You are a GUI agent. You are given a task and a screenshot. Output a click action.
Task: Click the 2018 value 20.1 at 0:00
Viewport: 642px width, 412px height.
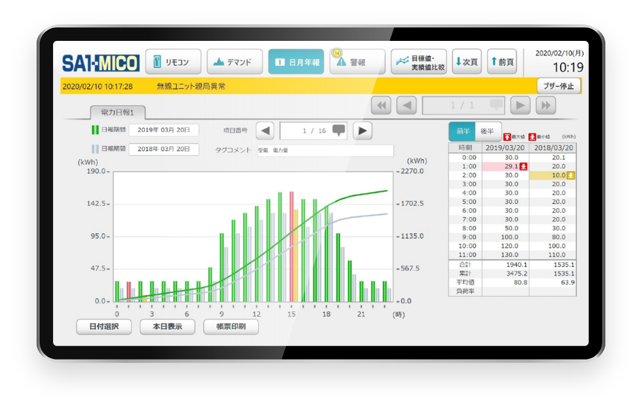pos(558,157)
